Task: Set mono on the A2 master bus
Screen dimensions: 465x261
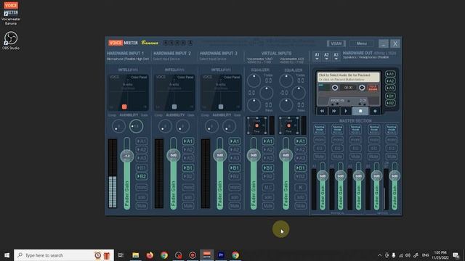Action: pos(337,140)
